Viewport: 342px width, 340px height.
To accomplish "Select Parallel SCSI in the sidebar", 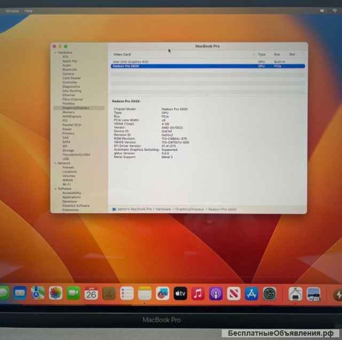I will pos(72,125).
